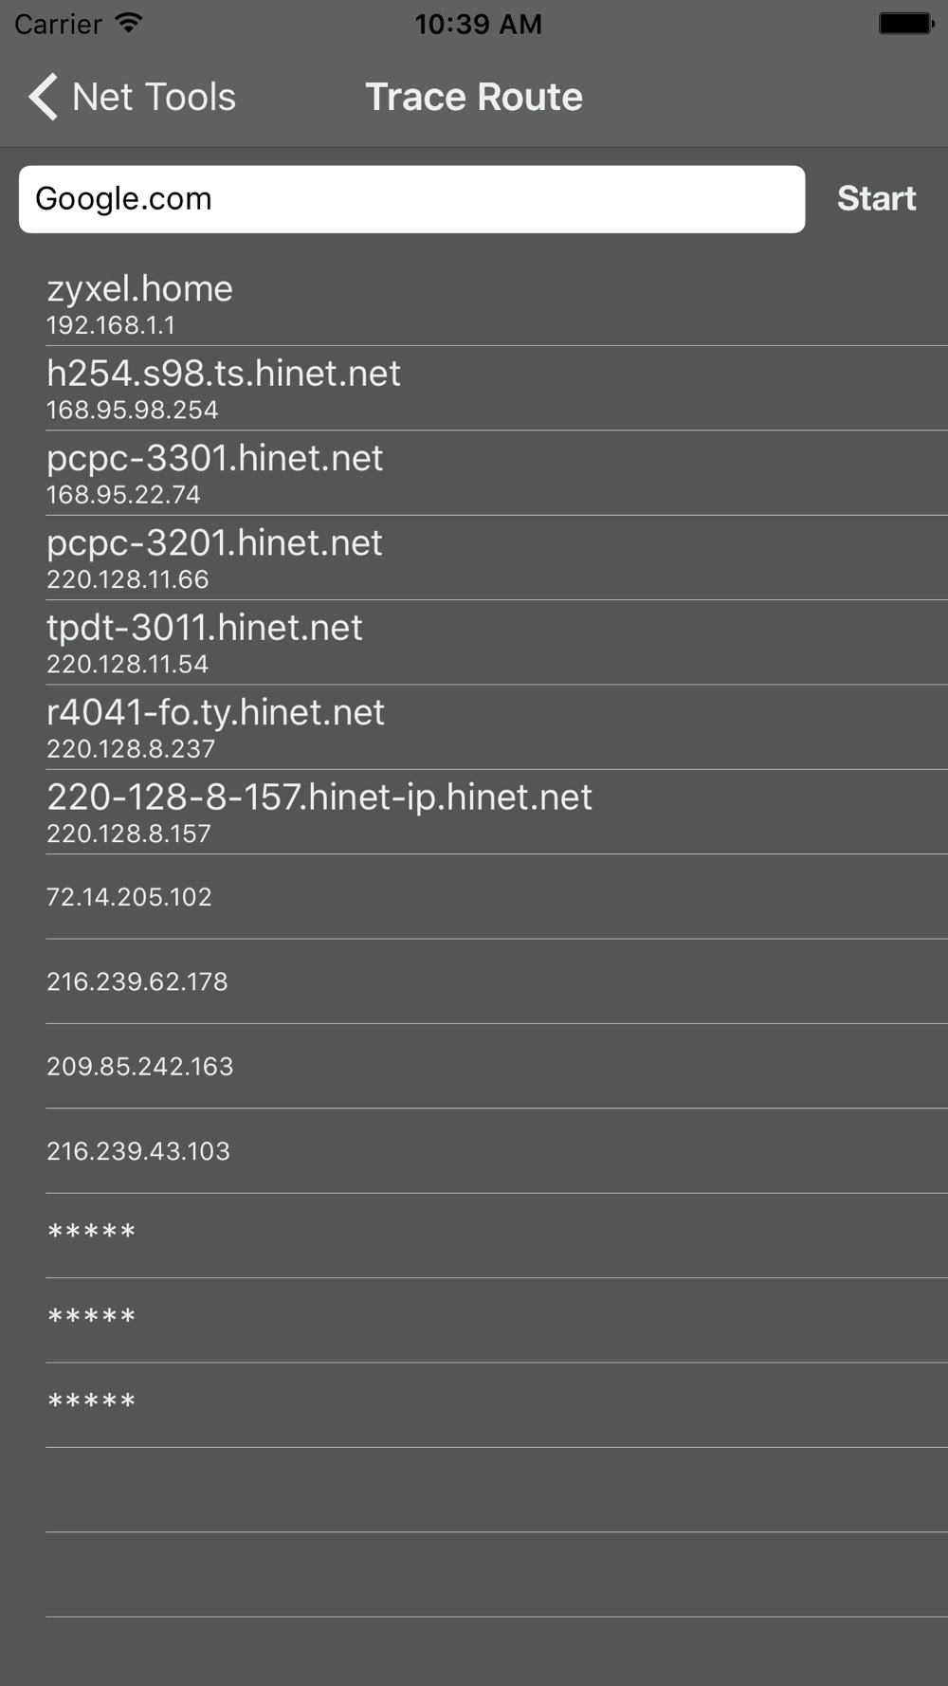The width and height of the screenshot is (948, 1686).
Task: Select the 72.14.205.102 hop row
Action: click(x=474, y=897)
